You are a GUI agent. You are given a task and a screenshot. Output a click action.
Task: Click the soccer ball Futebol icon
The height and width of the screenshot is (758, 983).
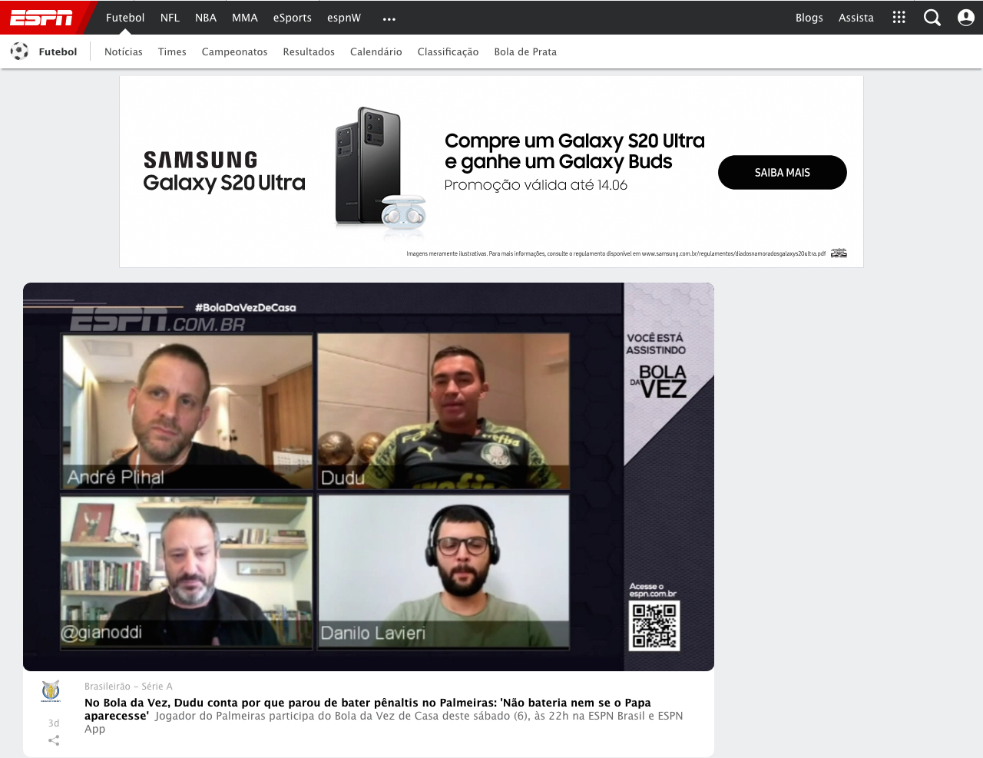point(19,51)
